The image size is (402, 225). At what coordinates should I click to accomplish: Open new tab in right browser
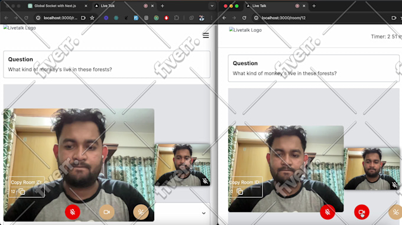click(x=314, y=6)
